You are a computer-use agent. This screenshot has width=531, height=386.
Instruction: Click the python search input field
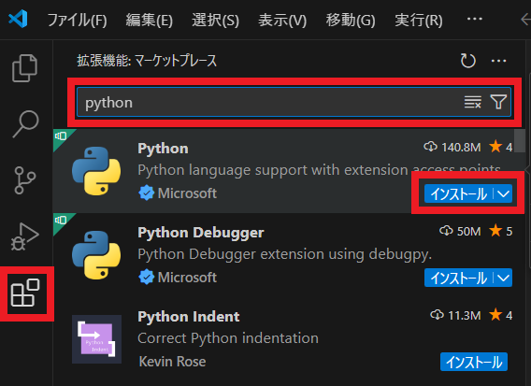coord(271,102)
